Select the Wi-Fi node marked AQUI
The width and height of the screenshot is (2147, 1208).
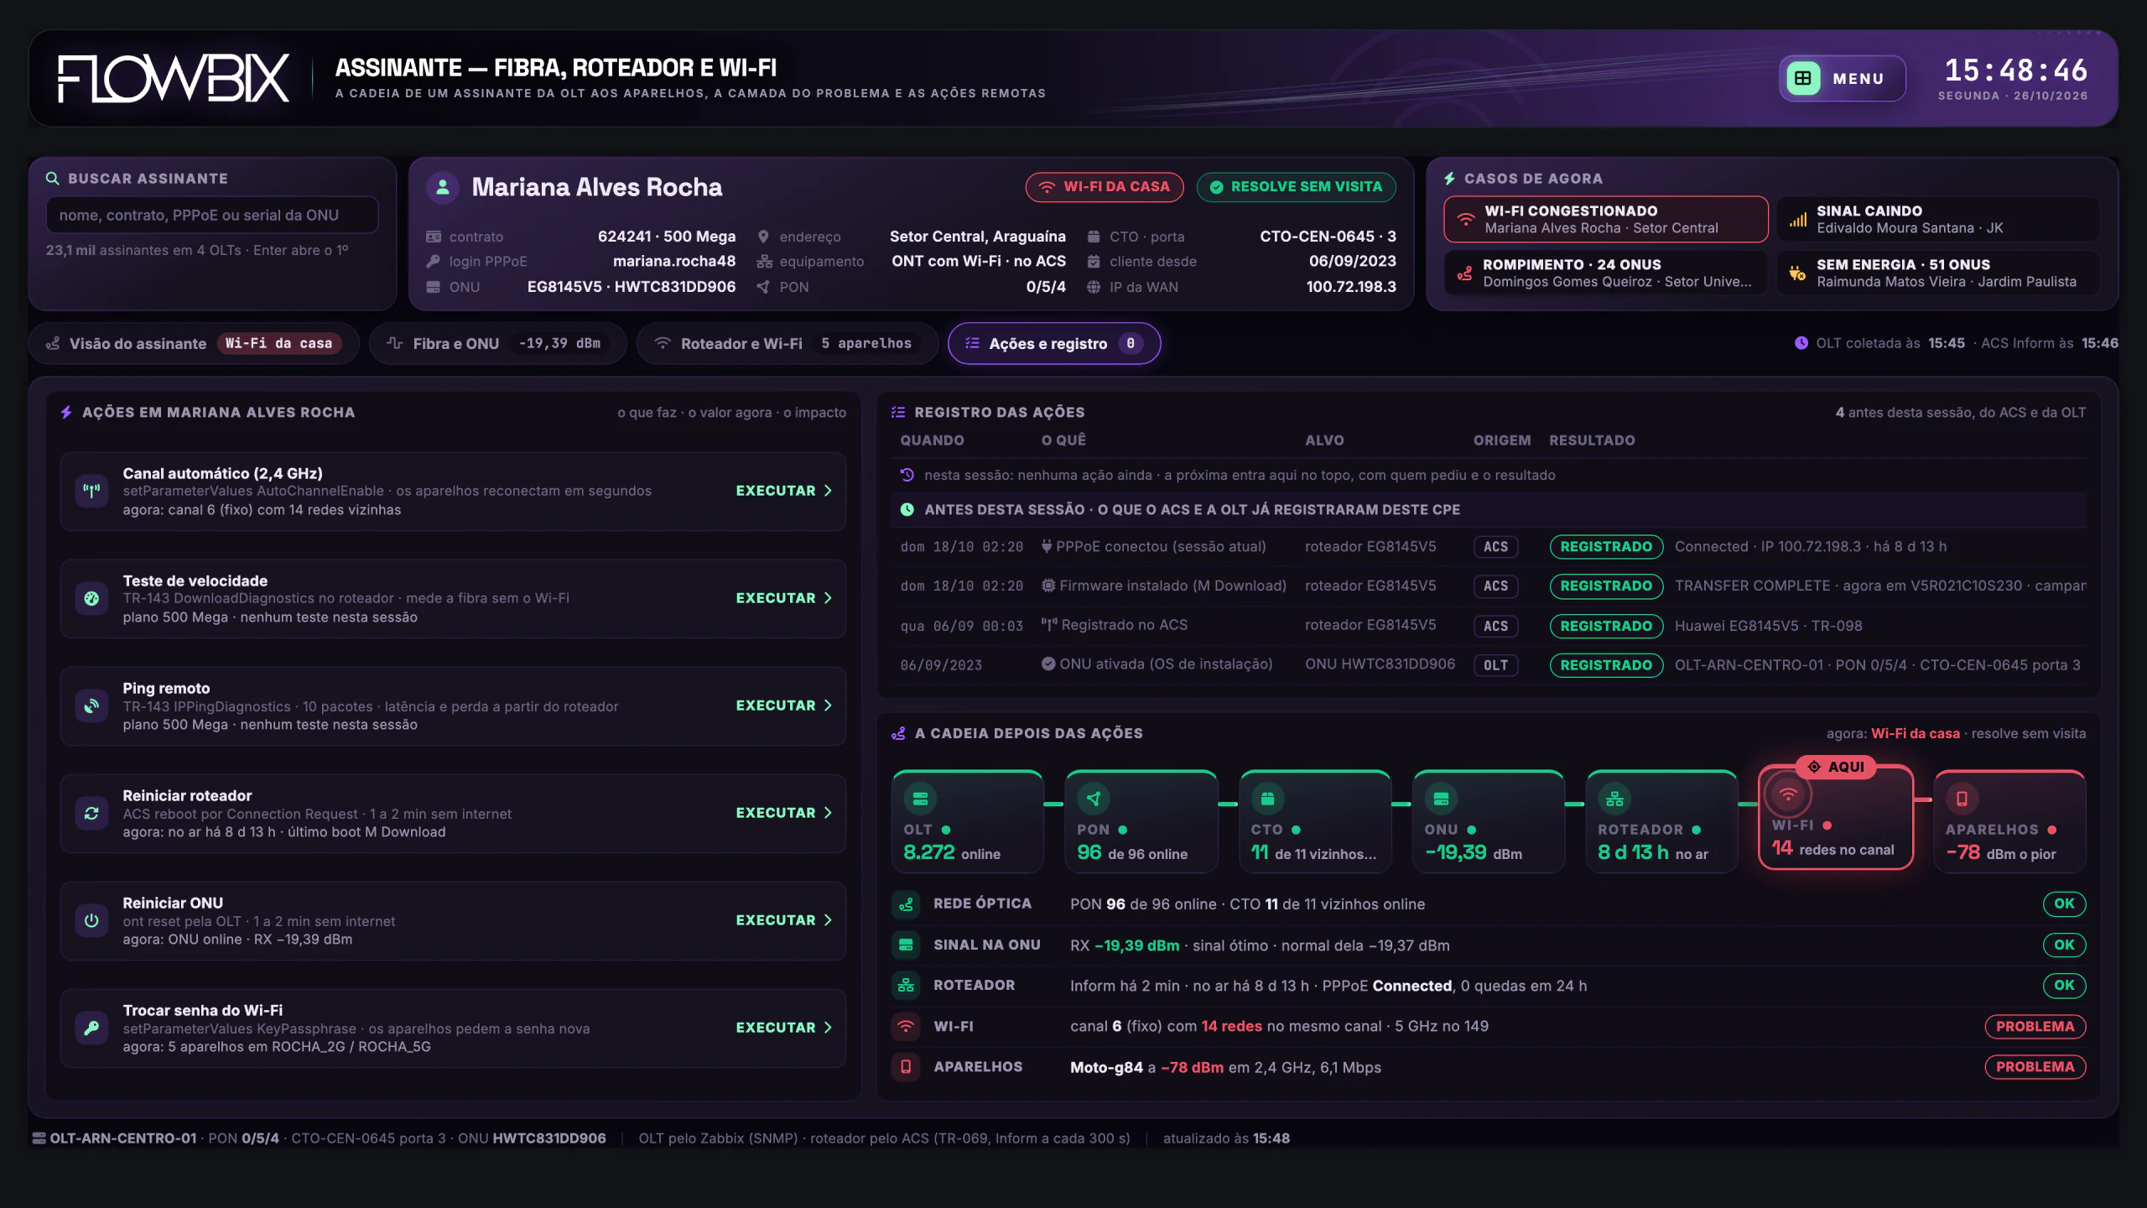[1835, 818]
